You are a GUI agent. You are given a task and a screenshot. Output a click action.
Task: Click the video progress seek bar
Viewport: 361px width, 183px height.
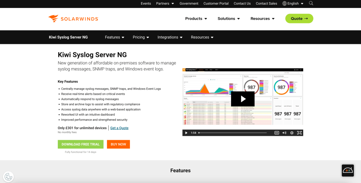click(x=232, y=133)
